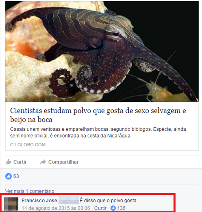
Task: Click the comment text 'É disso que o polvo gosta'
Action: coord(108,201)
